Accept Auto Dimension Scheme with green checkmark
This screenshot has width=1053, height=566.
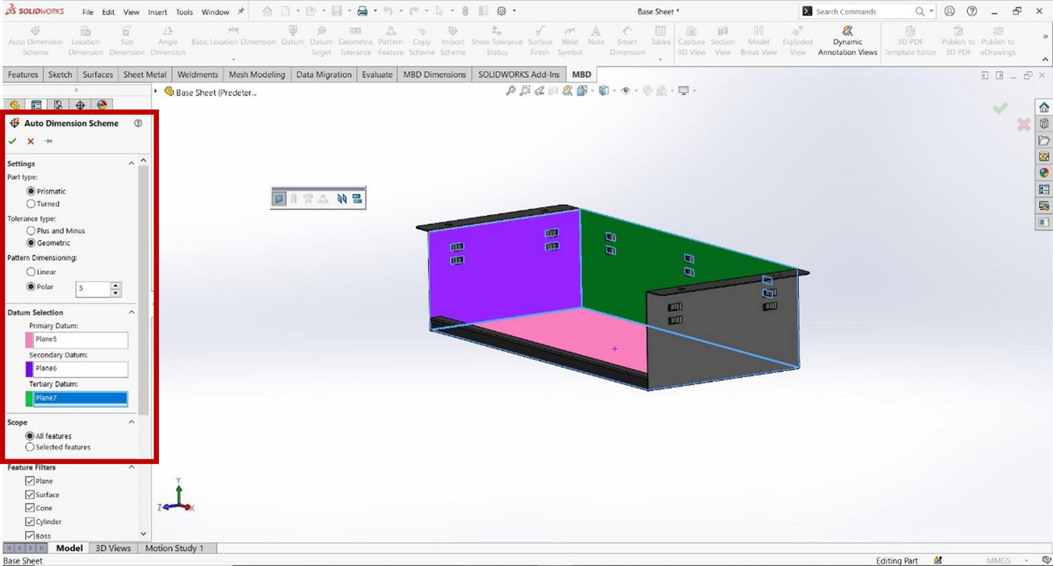[13, 141]
